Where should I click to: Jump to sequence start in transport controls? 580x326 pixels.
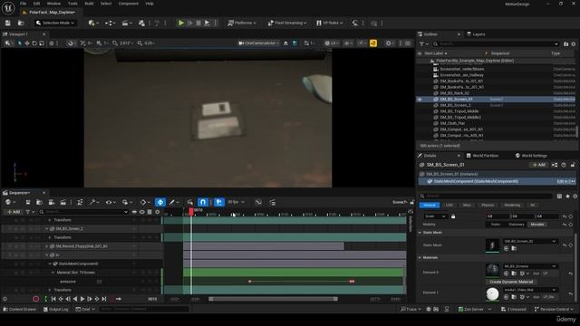(x=53, y=299)
